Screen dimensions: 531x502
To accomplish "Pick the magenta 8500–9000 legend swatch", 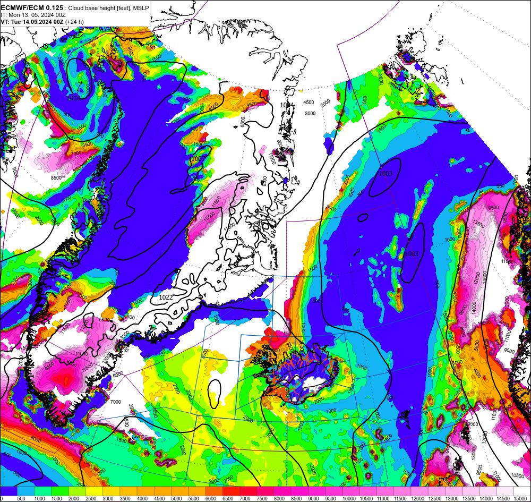I will click(x=299, y=491).
